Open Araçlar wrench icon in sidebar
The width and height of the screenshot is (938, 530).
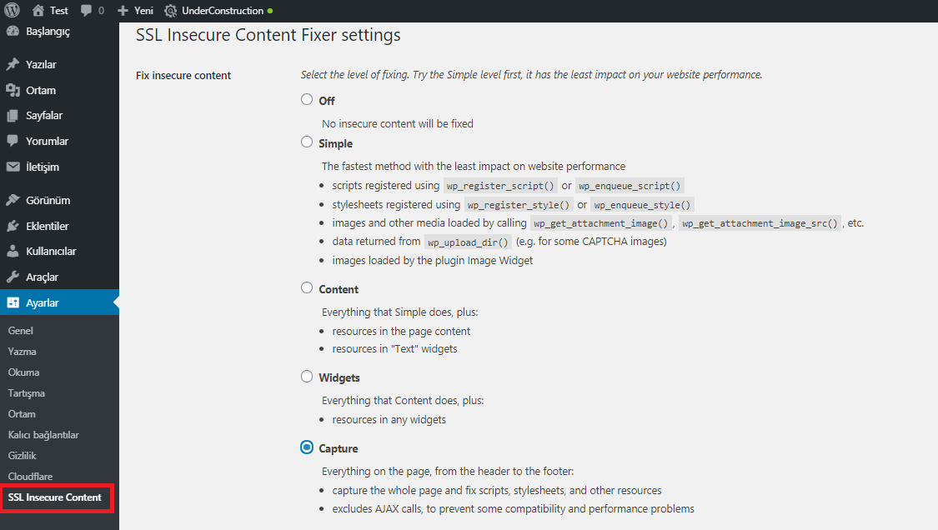tap(13, 277)
